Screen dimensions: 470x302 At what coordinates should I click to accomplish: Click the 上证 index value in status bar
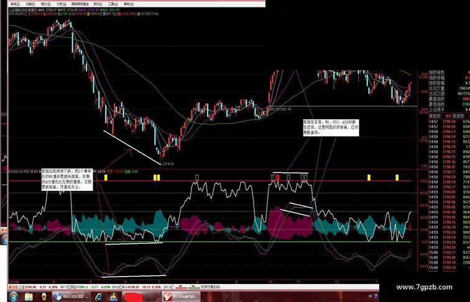[30, 287]
